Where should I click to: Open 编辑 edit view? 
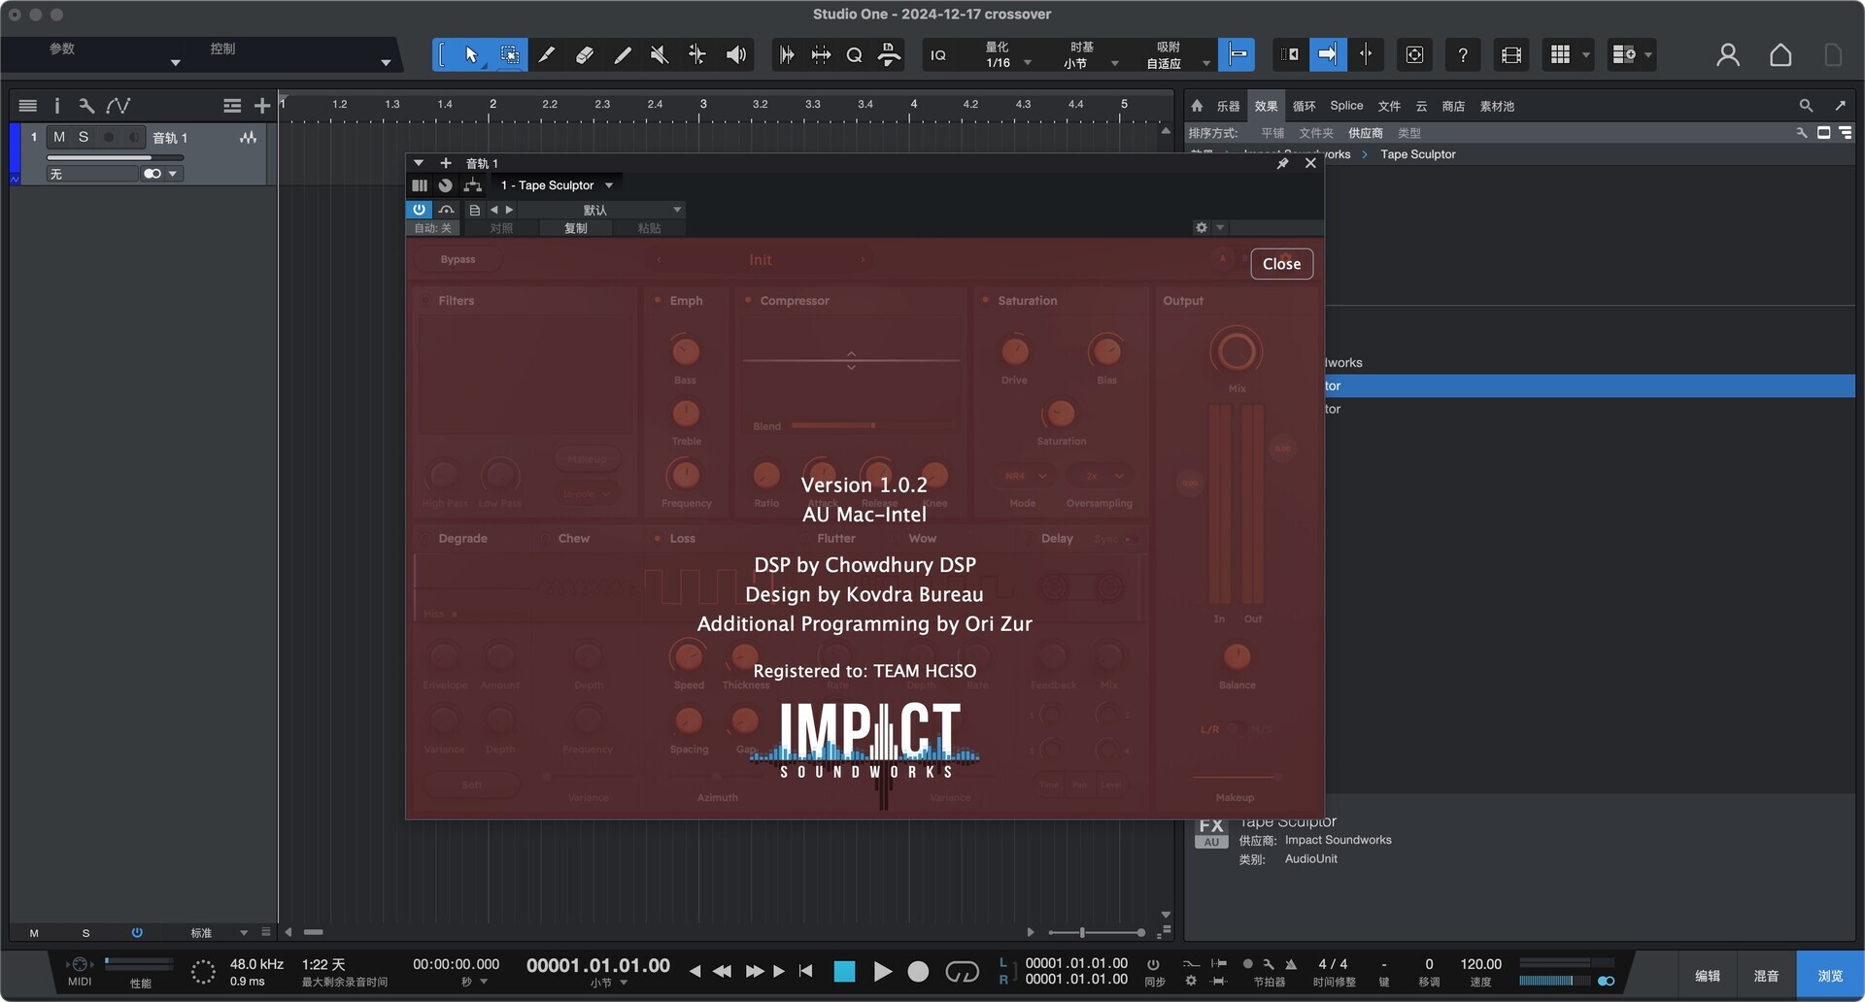click(x=1708, y=976)
